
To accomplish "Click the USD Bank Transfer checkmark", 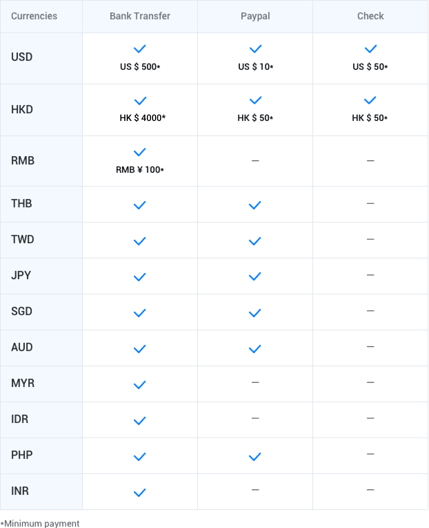I will pos(140,49).
